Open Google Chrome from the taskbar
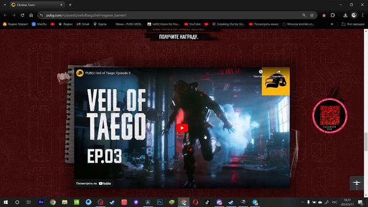 tap(53, 202)
